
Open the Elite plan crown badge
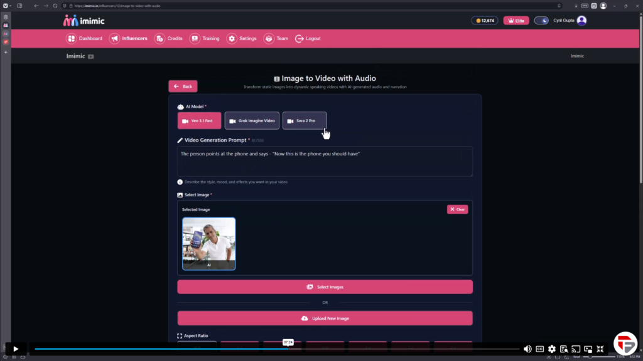point(516,20)
